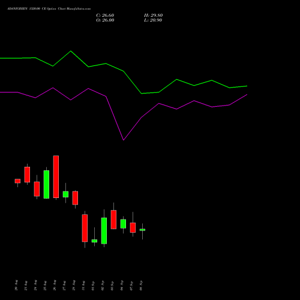Select the 20 Aug date label
This screenshot has width=300, height=300.
click(x=16, y=286)
